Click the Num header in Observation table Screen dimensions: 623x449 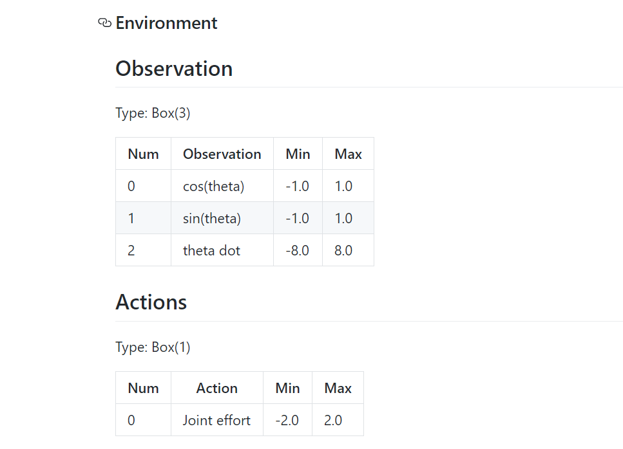point(144,154)
